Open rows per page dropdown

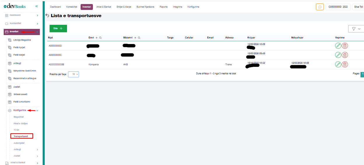73,74
